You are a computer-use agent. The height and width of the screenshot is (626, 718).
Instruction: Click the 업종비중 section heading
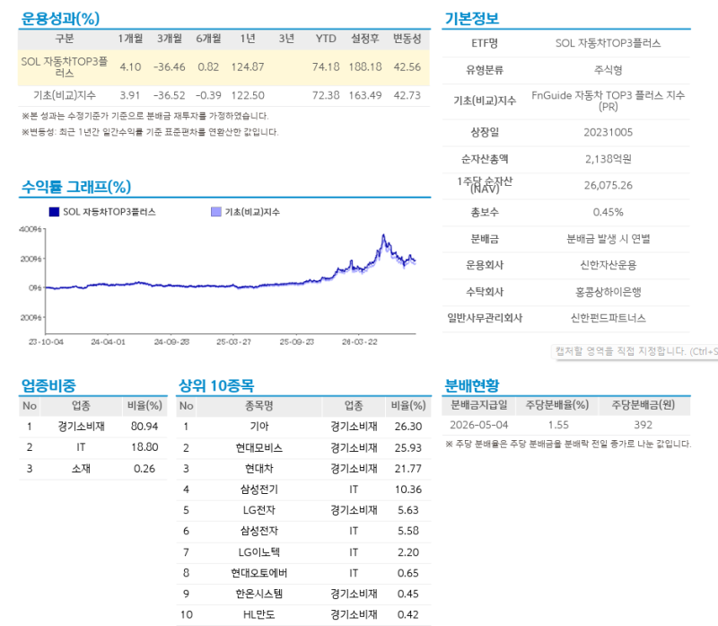48,385
